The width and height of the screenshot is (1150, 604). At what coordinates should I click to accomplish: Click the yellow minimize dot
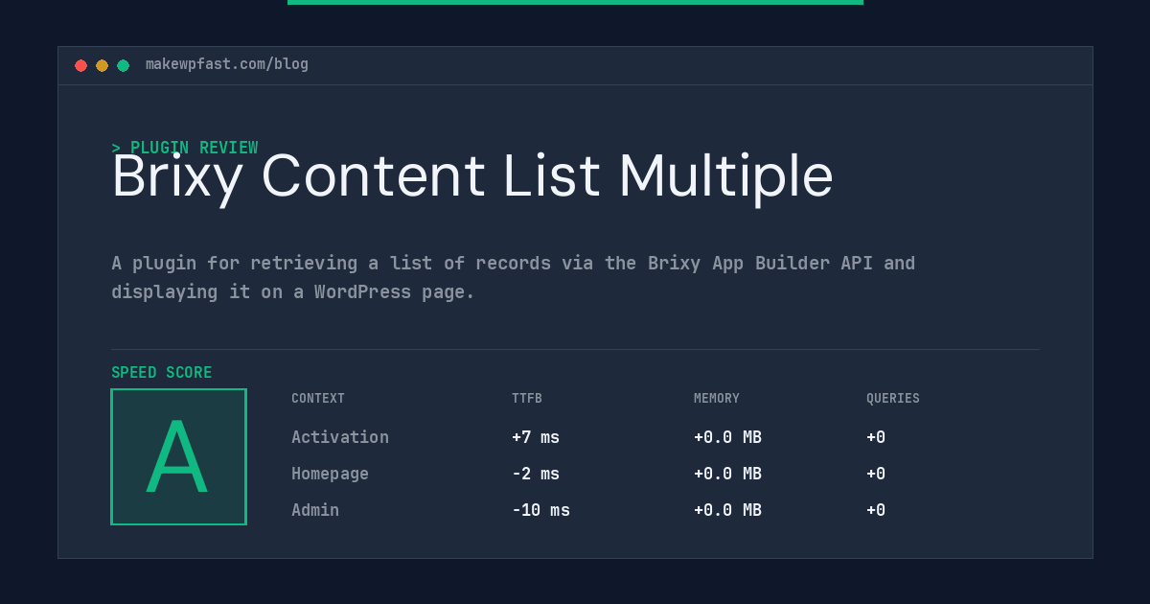102,65
